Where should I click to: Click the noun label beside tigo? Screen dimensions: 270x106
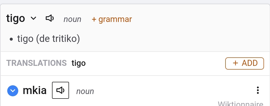[x=72, y=19]
